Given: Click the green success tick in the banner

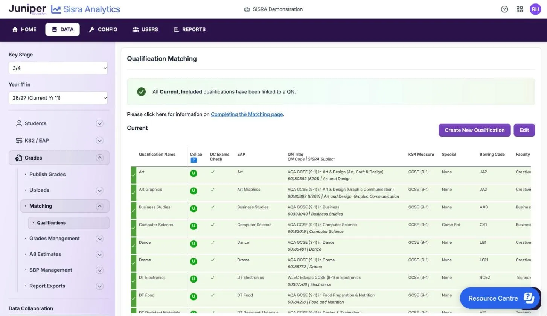Looking at the screenshot, I should tap(141, 91).
